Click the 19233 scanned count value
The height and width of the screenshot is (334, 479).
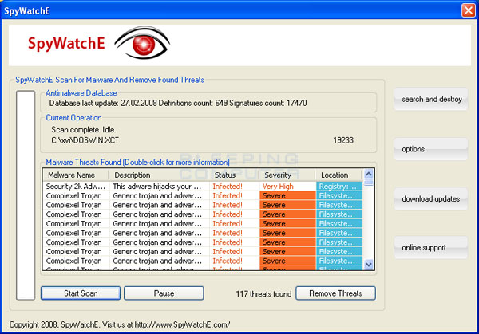tap(343, 140)
